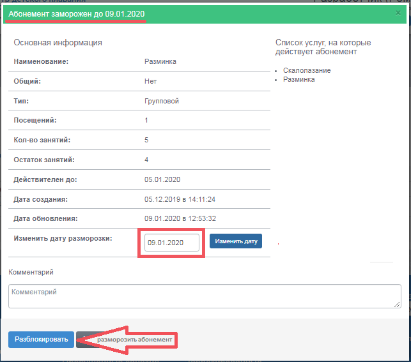
Task: Click the Групповой type value
Action: (162, 101)
